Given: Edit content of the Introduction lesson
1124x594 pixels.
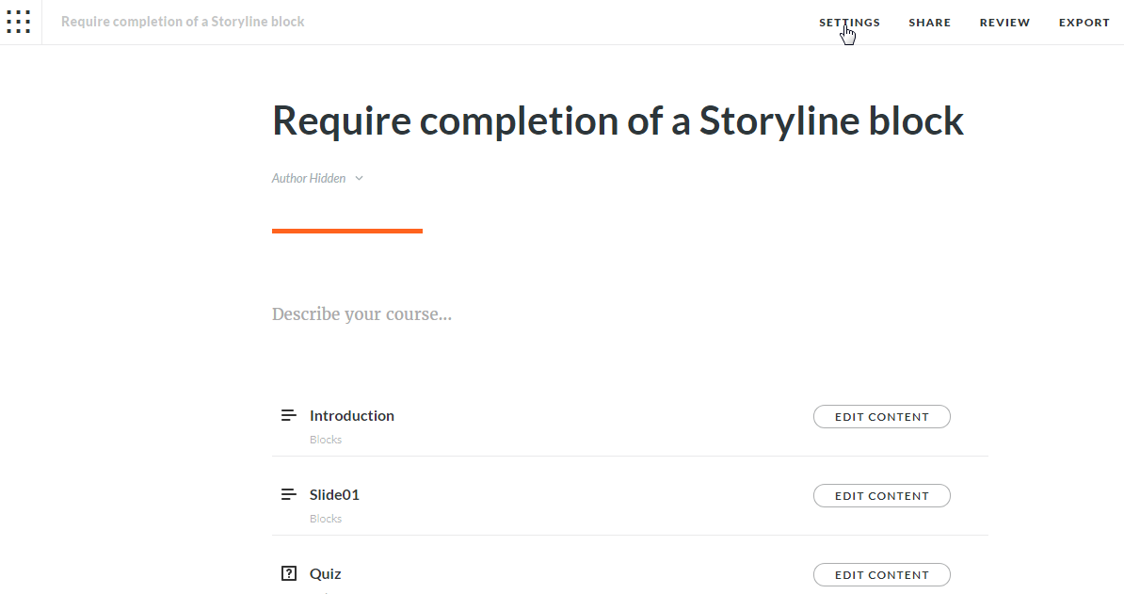Looking at the screenshot, I should pyautogui.click(x=882, y=417).
